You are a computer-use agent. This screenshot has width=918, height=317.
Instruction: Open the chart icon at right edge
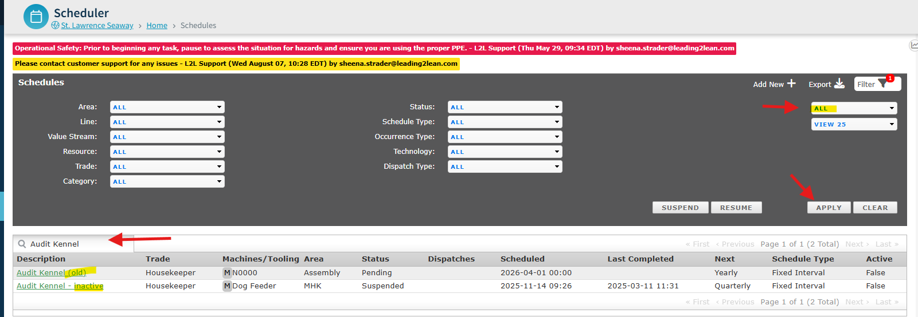[x=914, y=45]
